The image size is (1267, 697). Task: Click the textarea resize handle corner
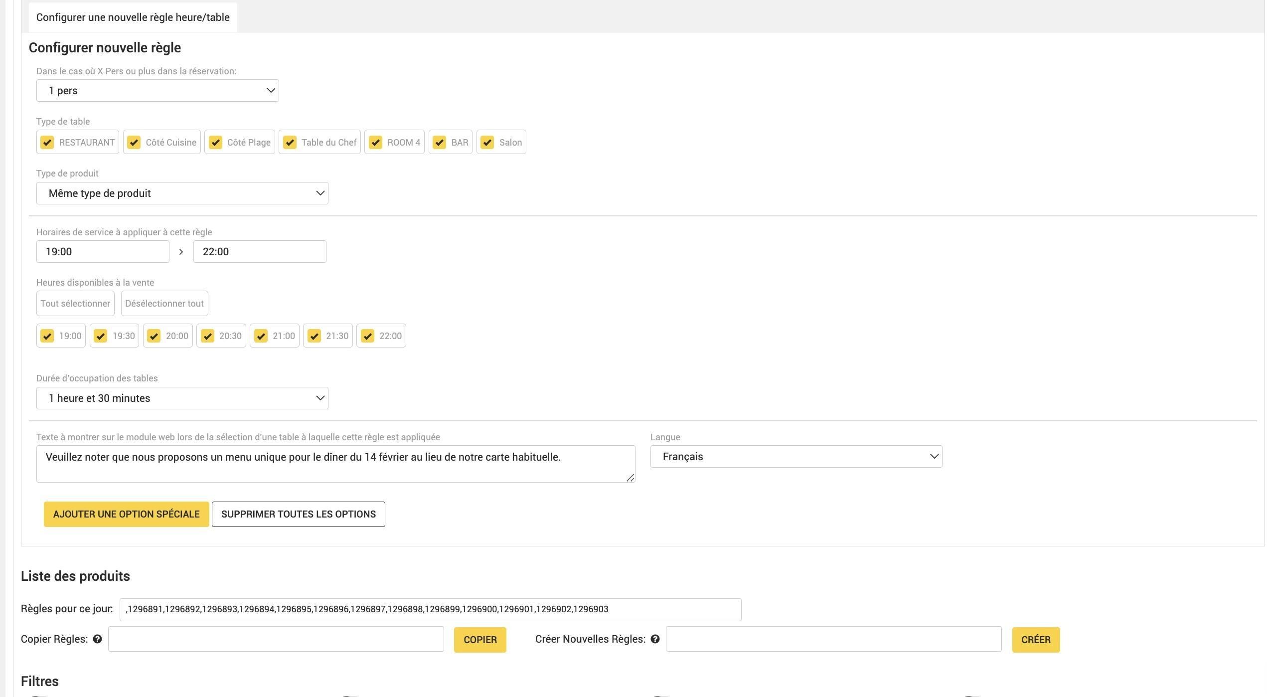coord(630,478)
